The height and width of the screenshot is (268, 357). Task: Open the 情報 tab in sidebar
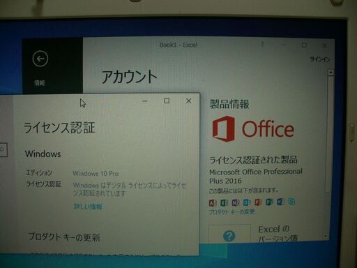39,83
